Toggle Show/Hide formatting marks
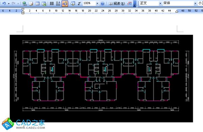203x132 pixels. (79, 4)
